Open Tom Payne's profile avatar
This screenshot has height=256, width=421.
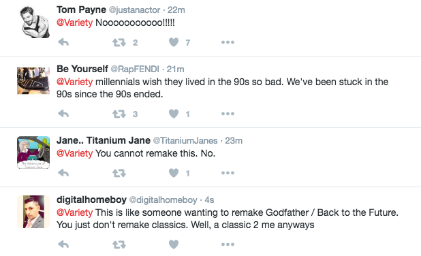pos(35,22)
